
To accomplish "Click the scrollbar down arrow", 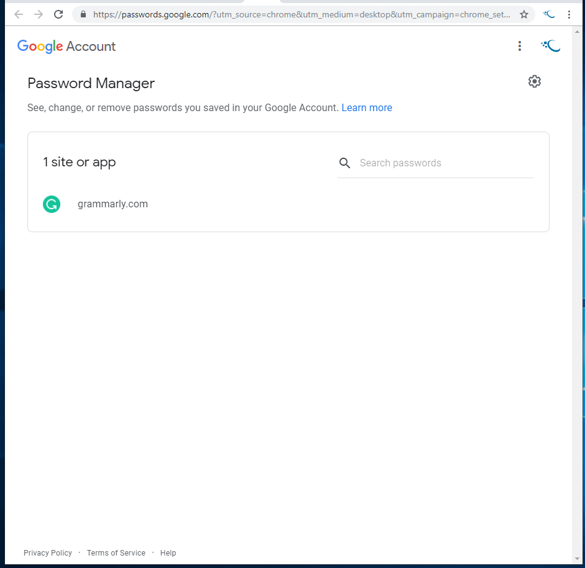I will pos(577,559).
